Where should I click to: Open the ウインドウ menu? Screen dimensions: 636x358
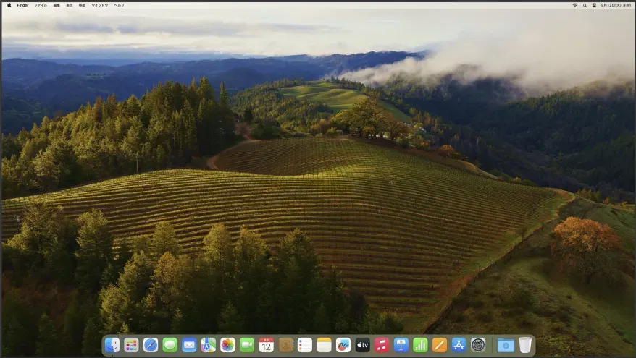[100, 5]
